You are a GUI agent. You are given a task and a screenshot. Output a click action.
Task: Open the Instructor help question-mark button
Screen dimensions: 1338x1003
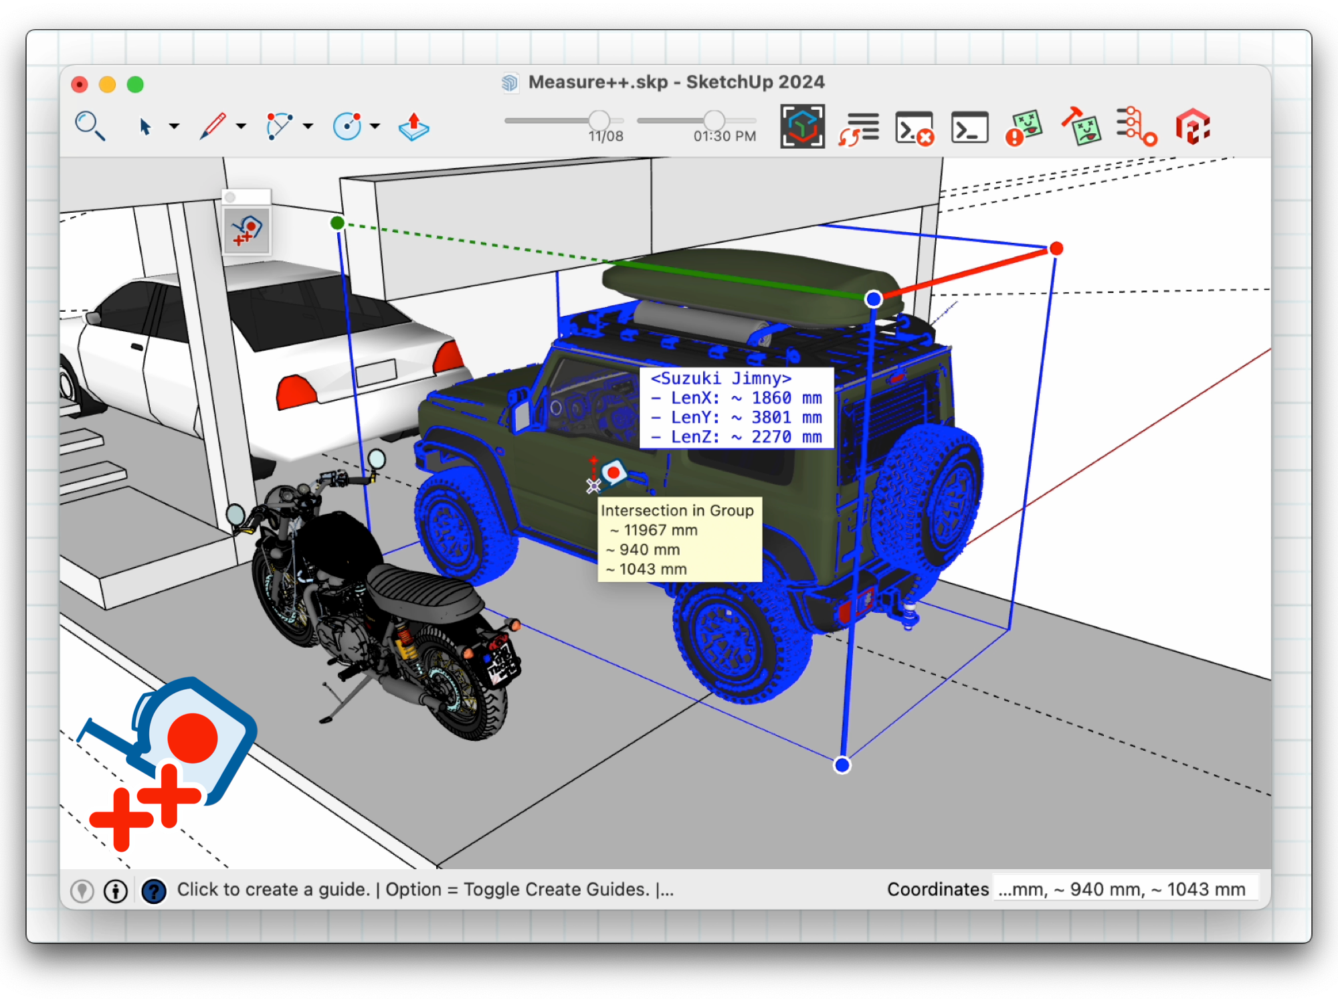154,891
